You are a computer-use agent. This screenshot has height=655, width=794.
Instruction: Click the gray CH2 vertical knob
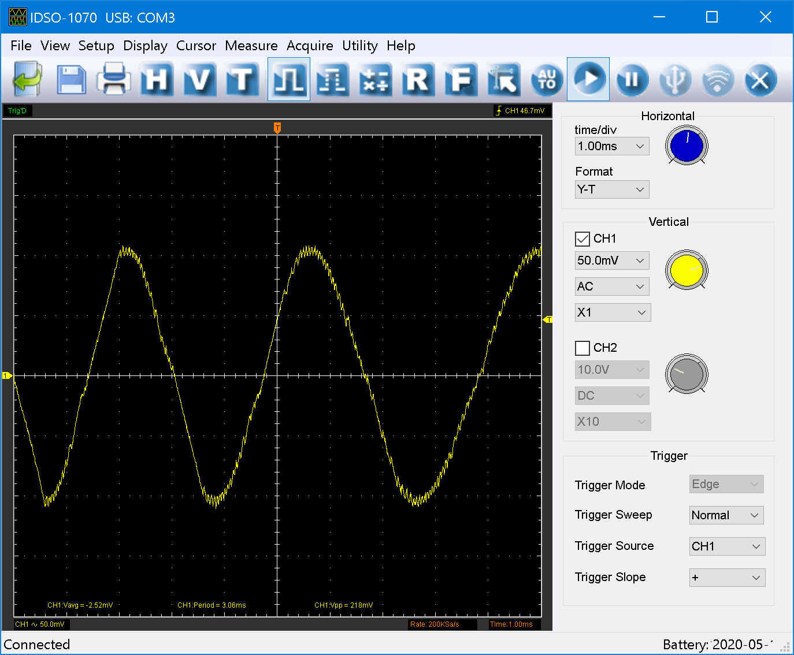coord(687,374)
